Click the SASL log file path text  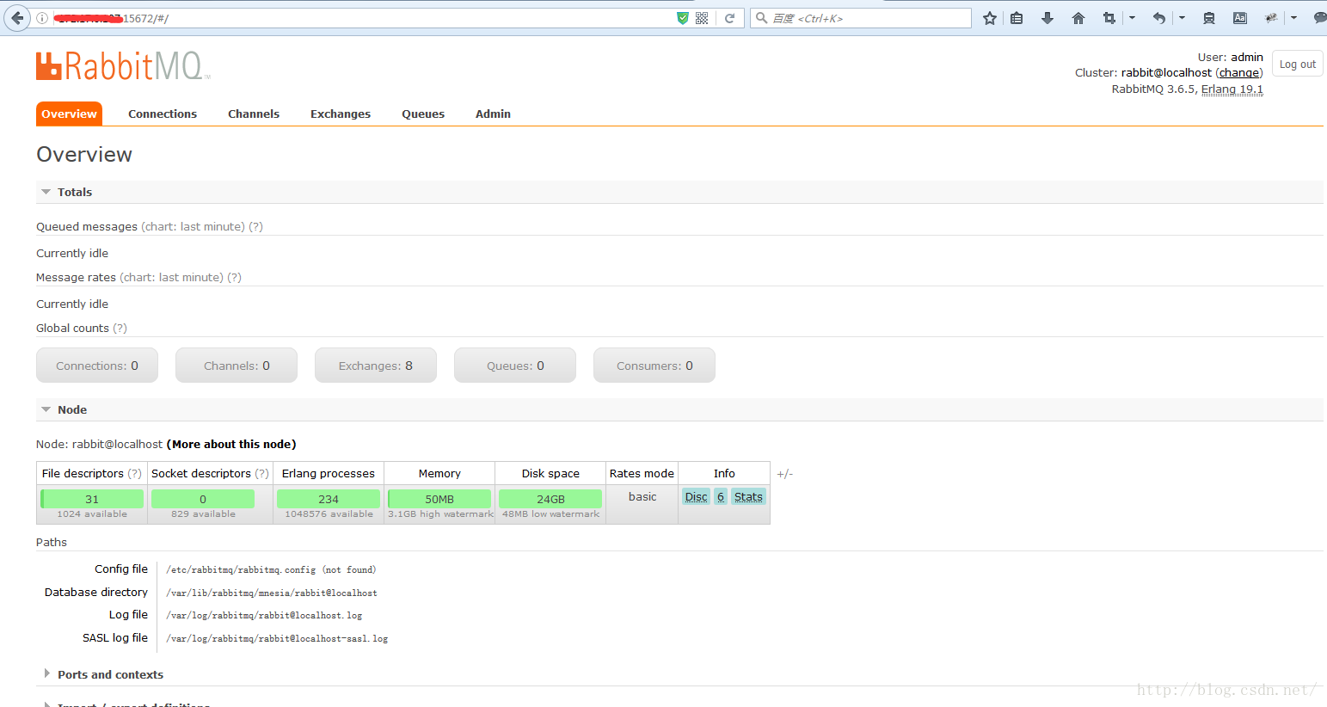point(277,638)
